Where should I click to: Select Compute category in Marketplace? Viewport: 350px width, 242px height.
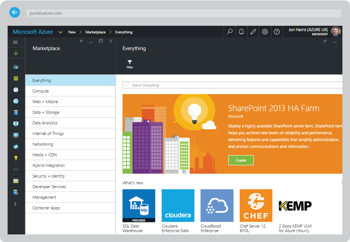[70, 91]
